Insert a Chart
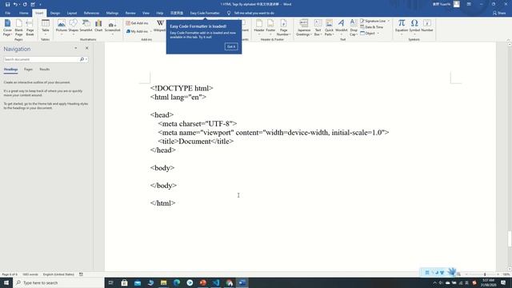 pyautogui.click(x=98, y=26)
